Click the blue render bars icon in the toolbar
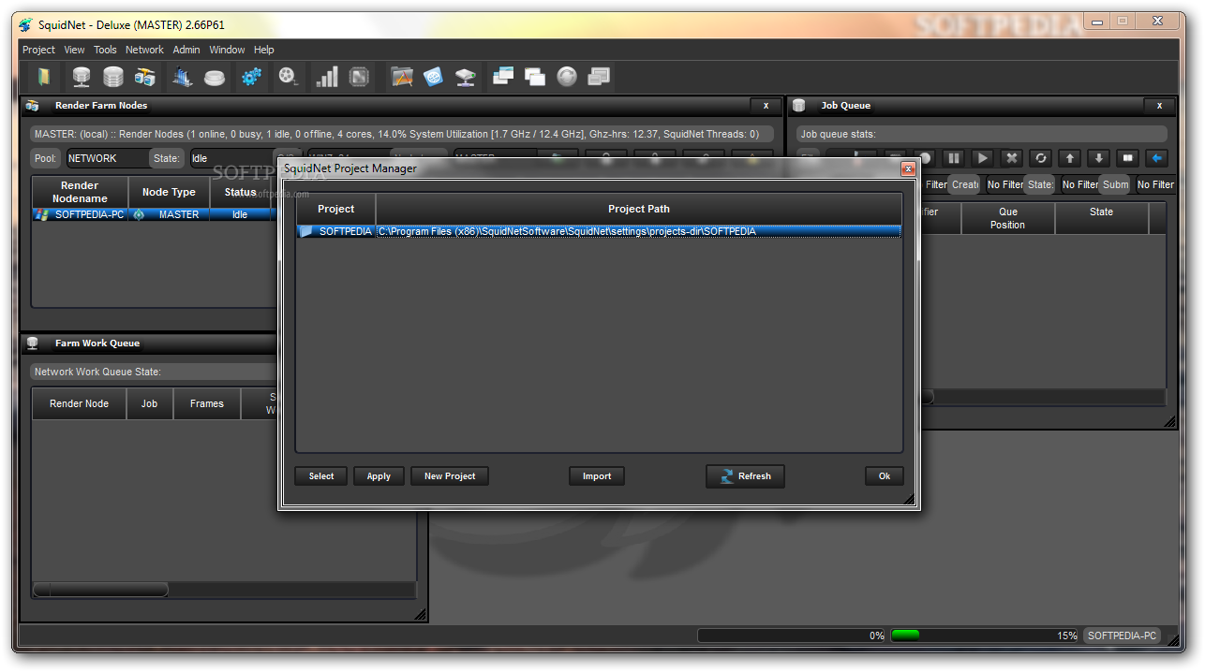Image resolution: width=1205 pixels, height=672 pixels. tap(183, 77)
